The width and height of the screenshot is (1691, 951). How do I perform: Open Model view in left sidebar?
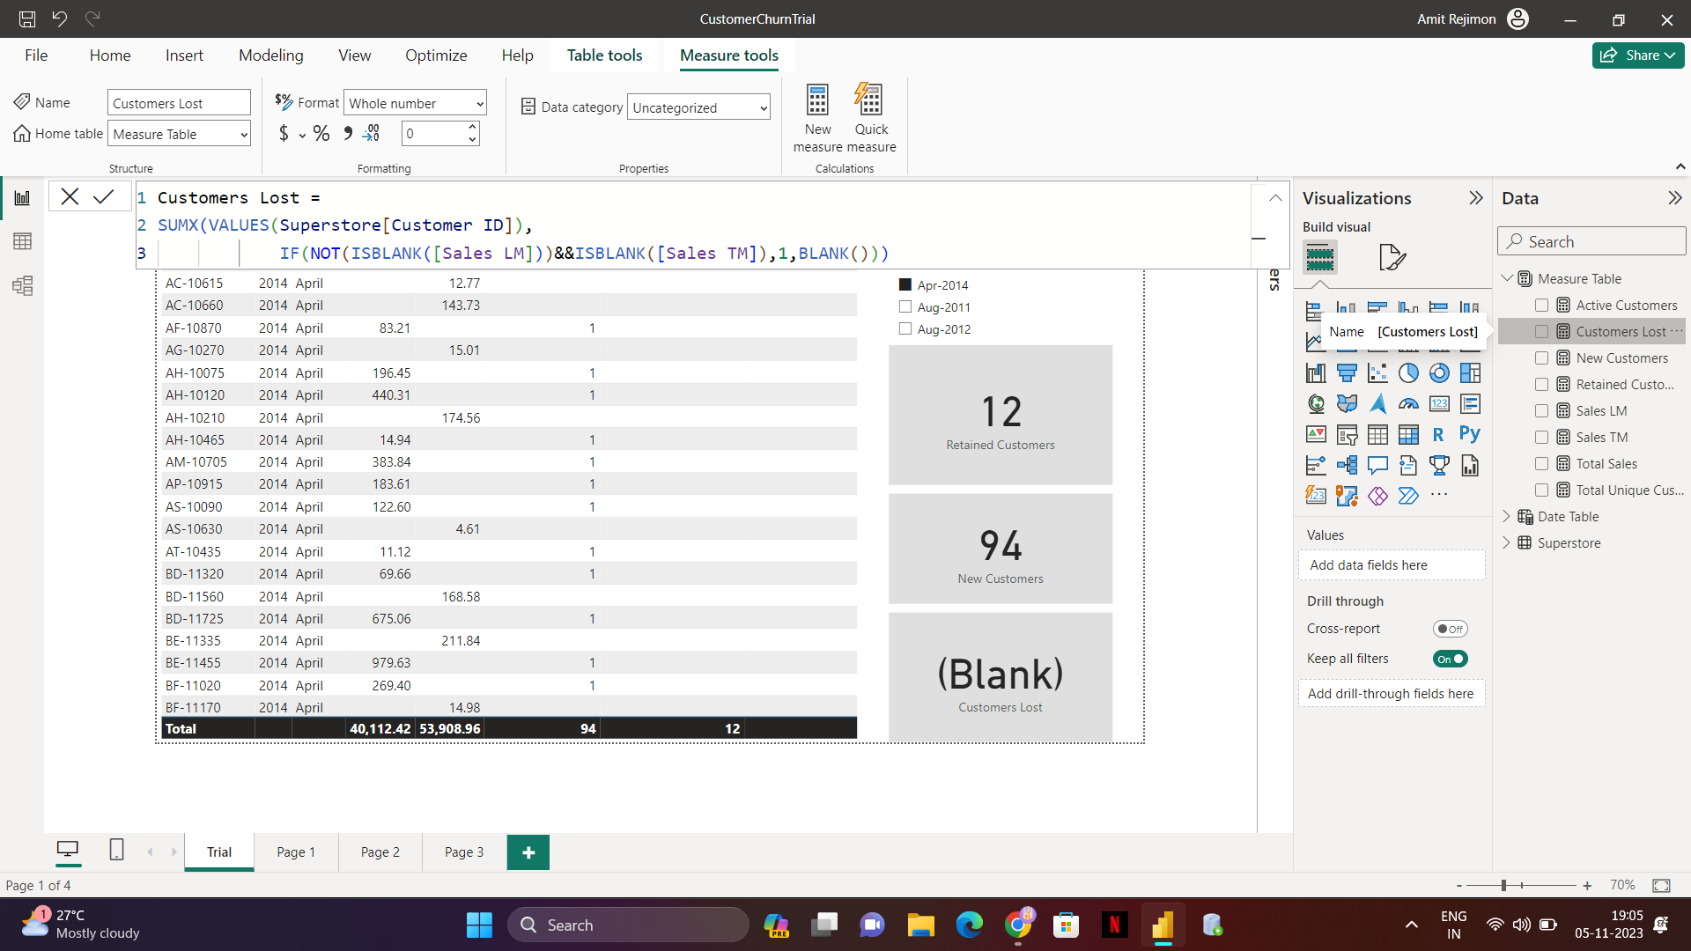(x=23, y=285)
